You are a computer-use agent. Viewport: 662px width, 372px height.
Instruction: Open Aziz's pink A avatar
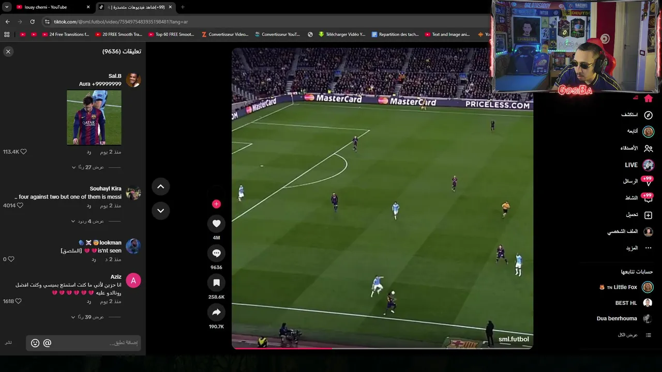coord(133,281)
